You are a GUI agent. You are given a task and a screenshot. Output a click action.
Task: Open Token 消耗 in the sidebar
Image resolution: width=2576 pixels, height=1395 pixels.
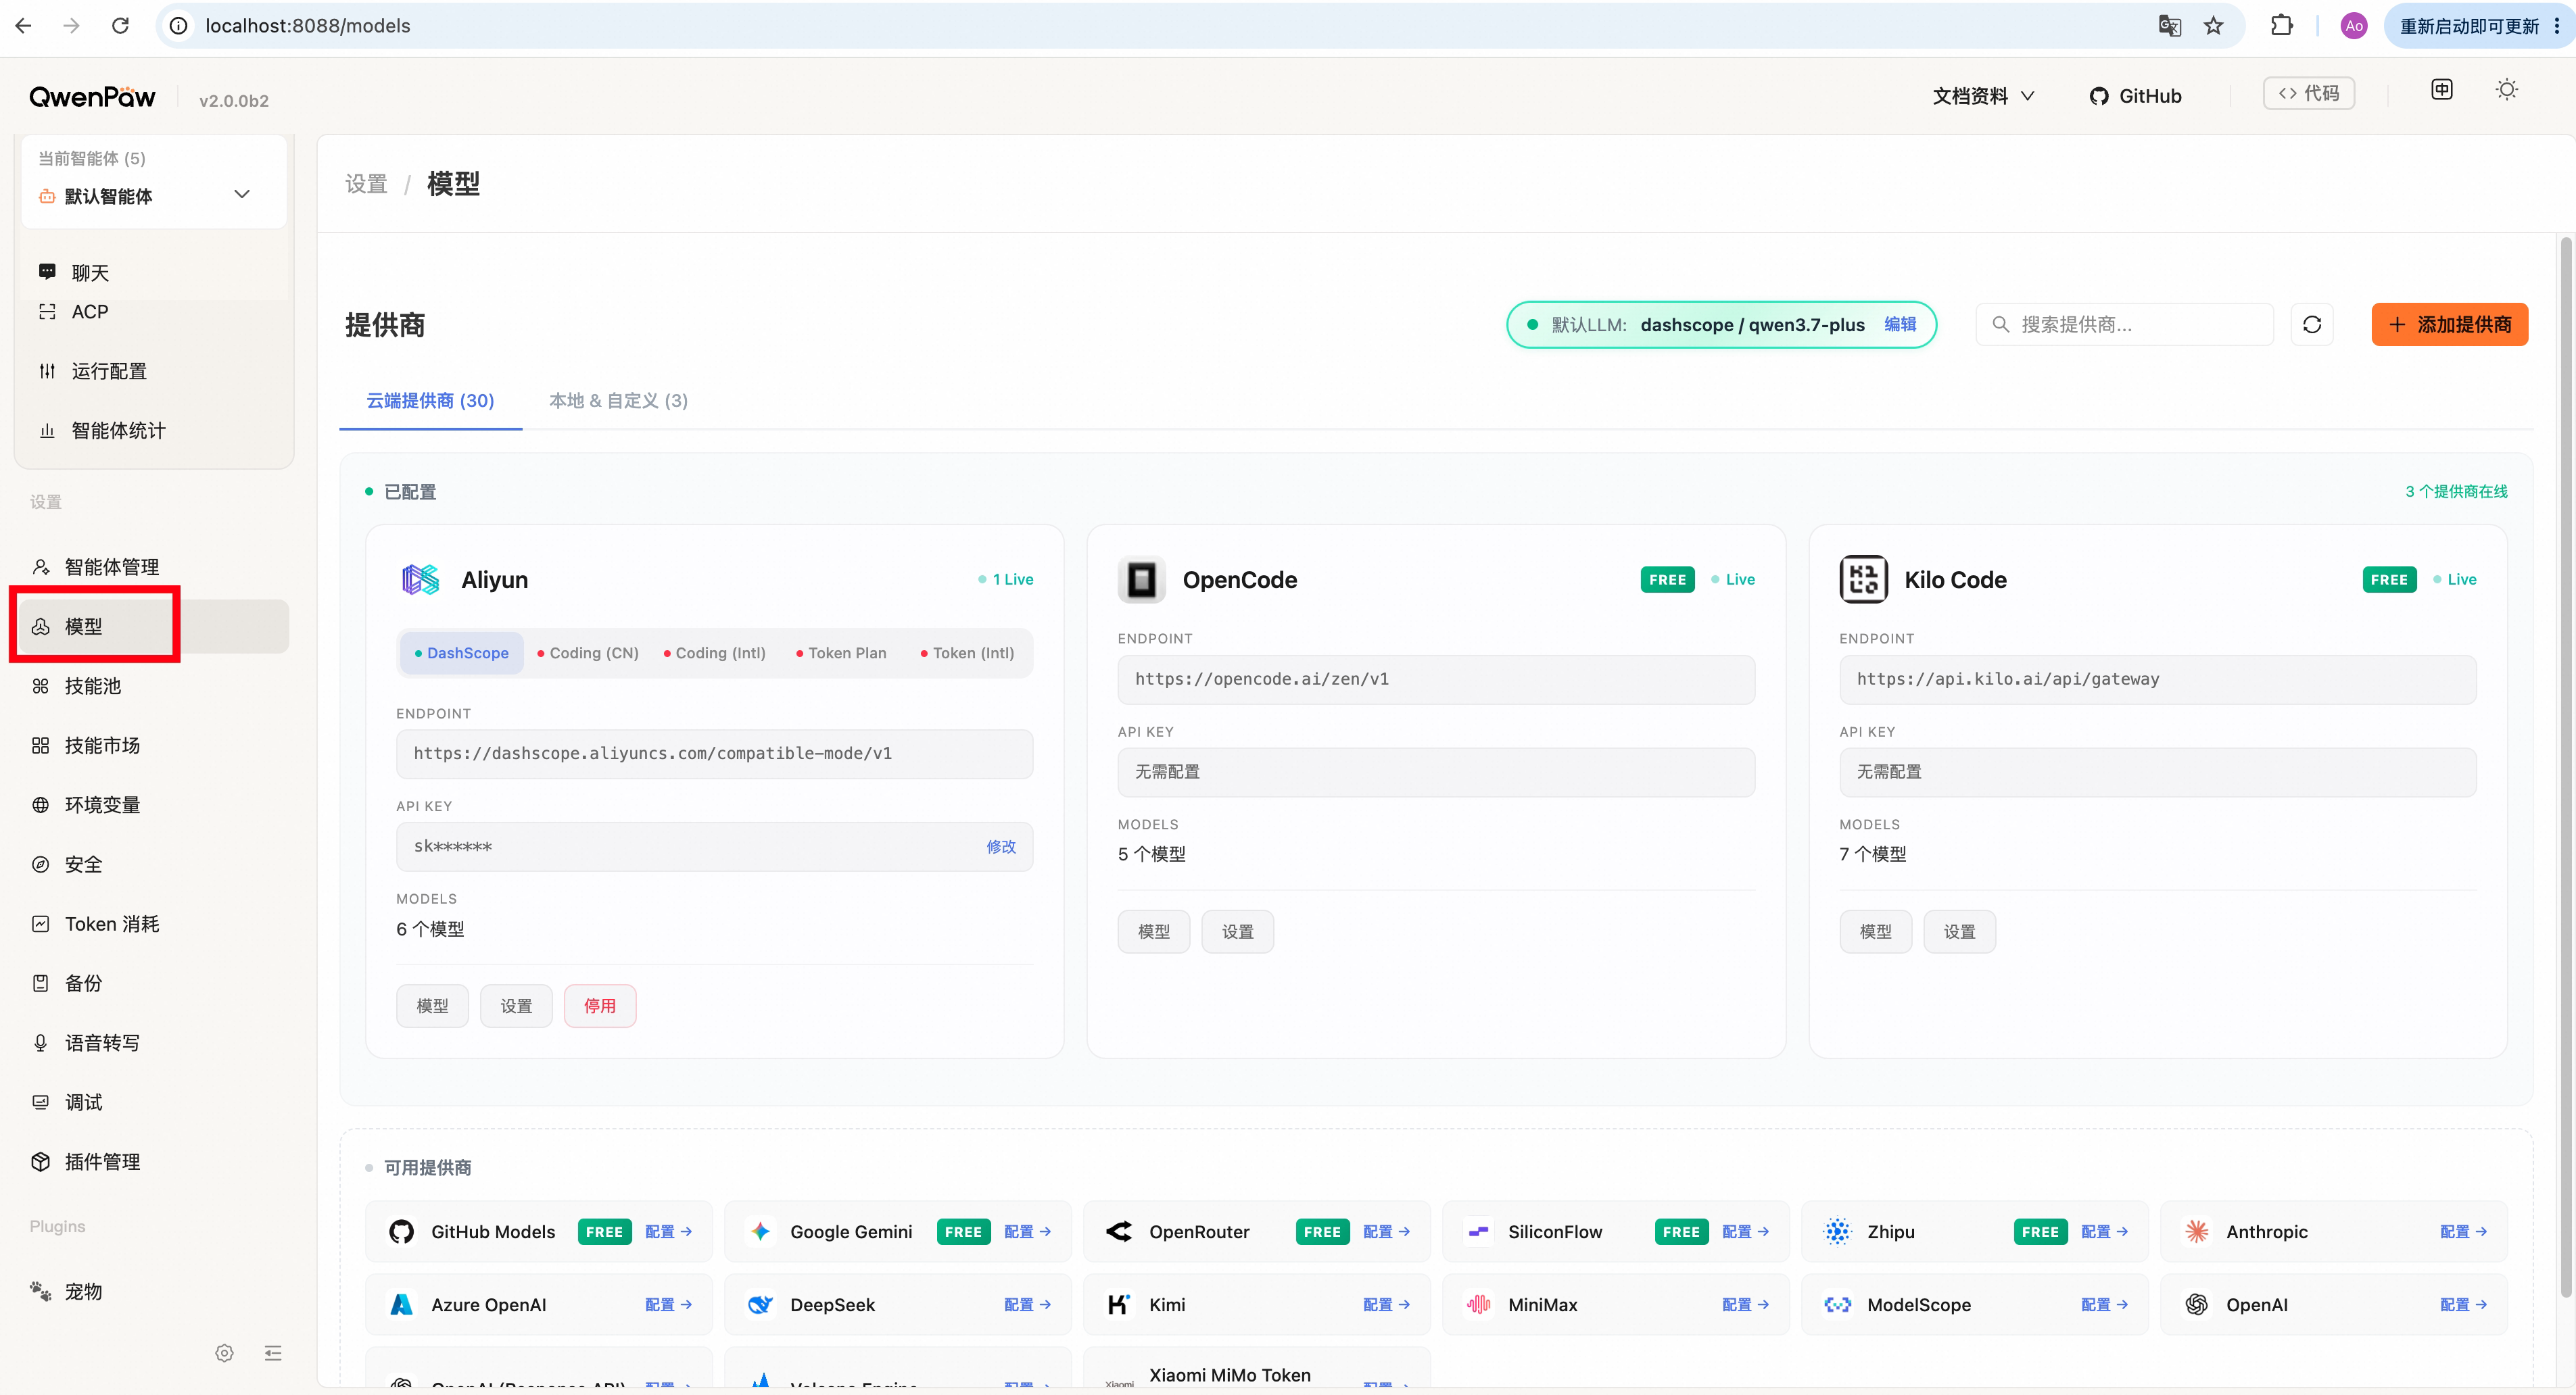[x=154, y=925]
